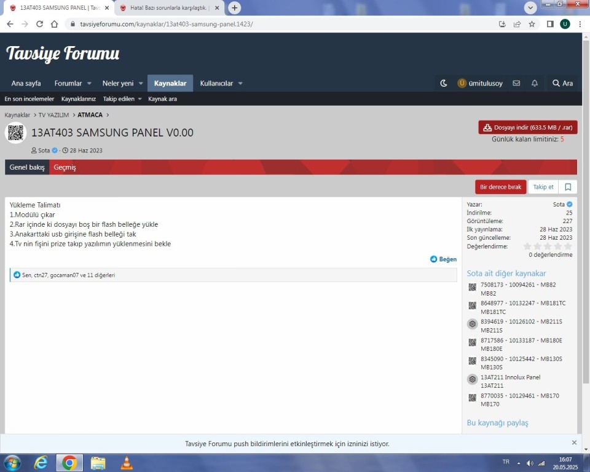Show hidden tray icons arrow

click(519, 463)
